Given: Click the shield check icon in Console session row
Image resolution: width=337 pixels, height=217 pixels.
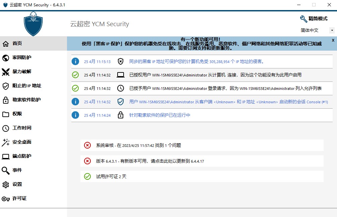Looking at the screenshot, I should pos(121,102).
